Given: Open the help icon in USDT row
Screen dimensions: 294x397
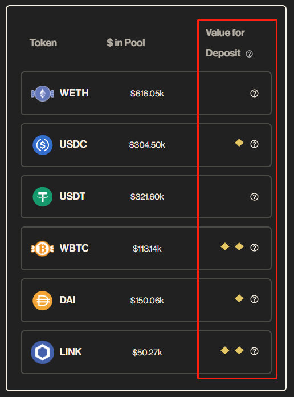Looking at the screenshot, I should coord(254,197).
